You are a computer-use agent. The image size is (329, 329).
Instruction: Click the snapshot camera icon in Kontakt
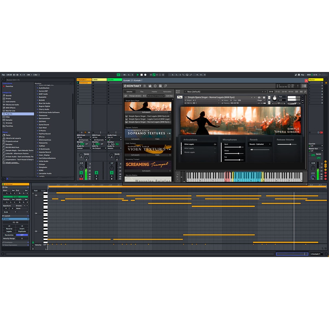click(259, 97)
